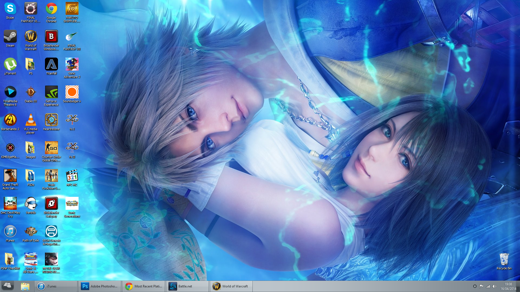This screenshot has height=292, width=520.
Task: Launch Hearthstone desktop icon
Action: coord(51,122)
